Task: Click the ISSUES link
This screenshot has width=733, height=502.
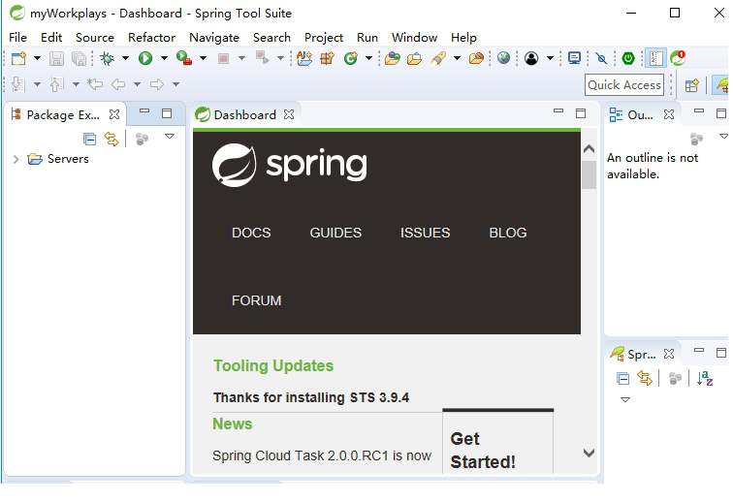Action: [x=425, y=233]
